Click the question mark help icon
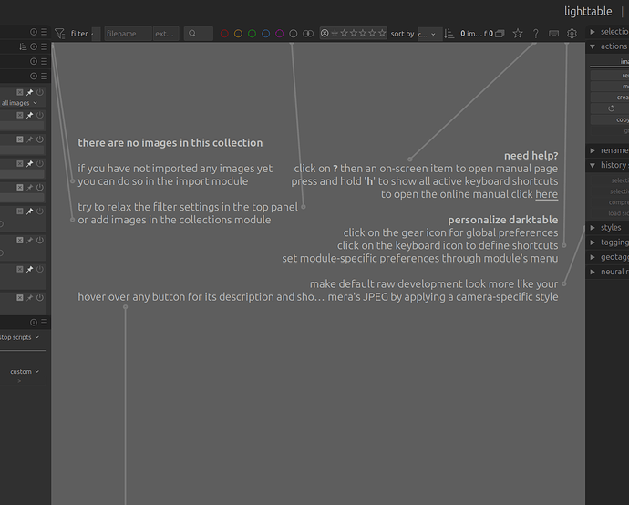 pos(535,34)
